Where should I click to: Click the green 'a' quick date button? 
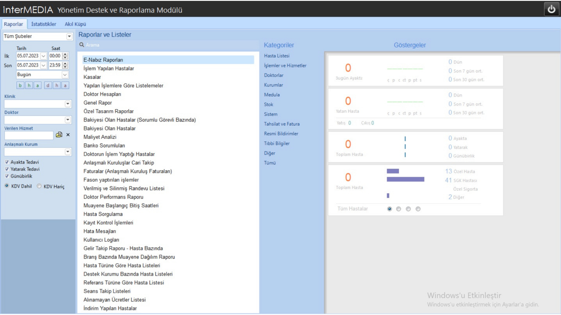[x=37, y=85]
